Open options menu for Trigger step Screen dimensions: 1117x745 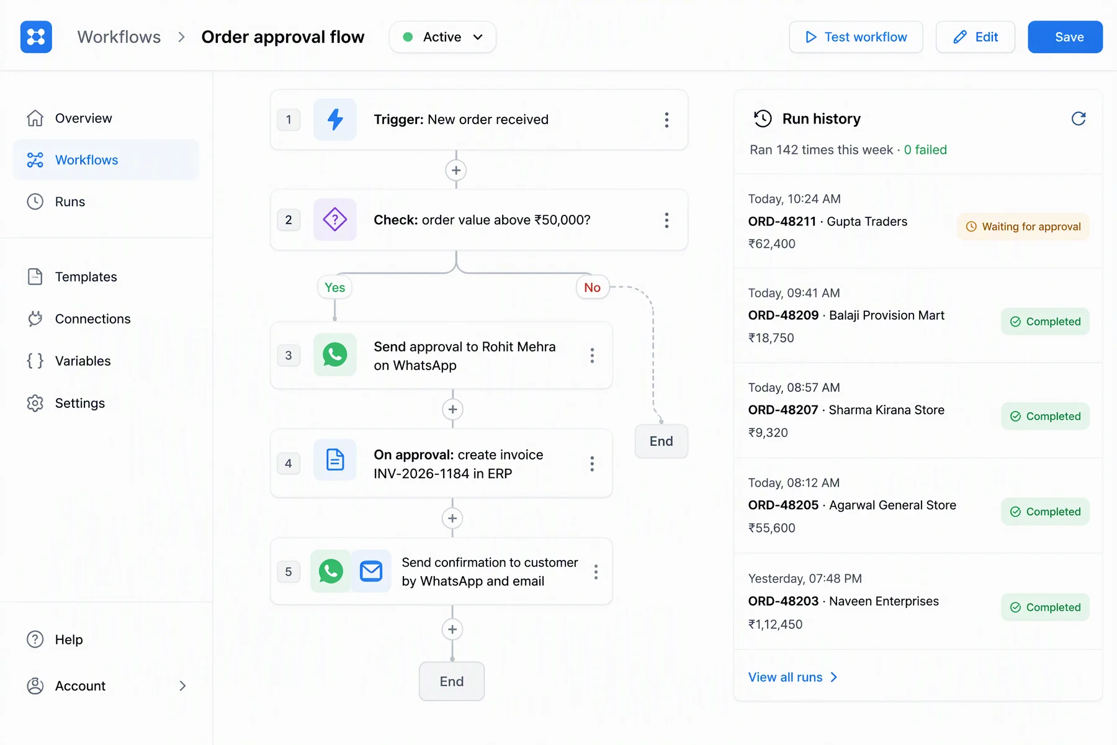(x=666, y=120)
